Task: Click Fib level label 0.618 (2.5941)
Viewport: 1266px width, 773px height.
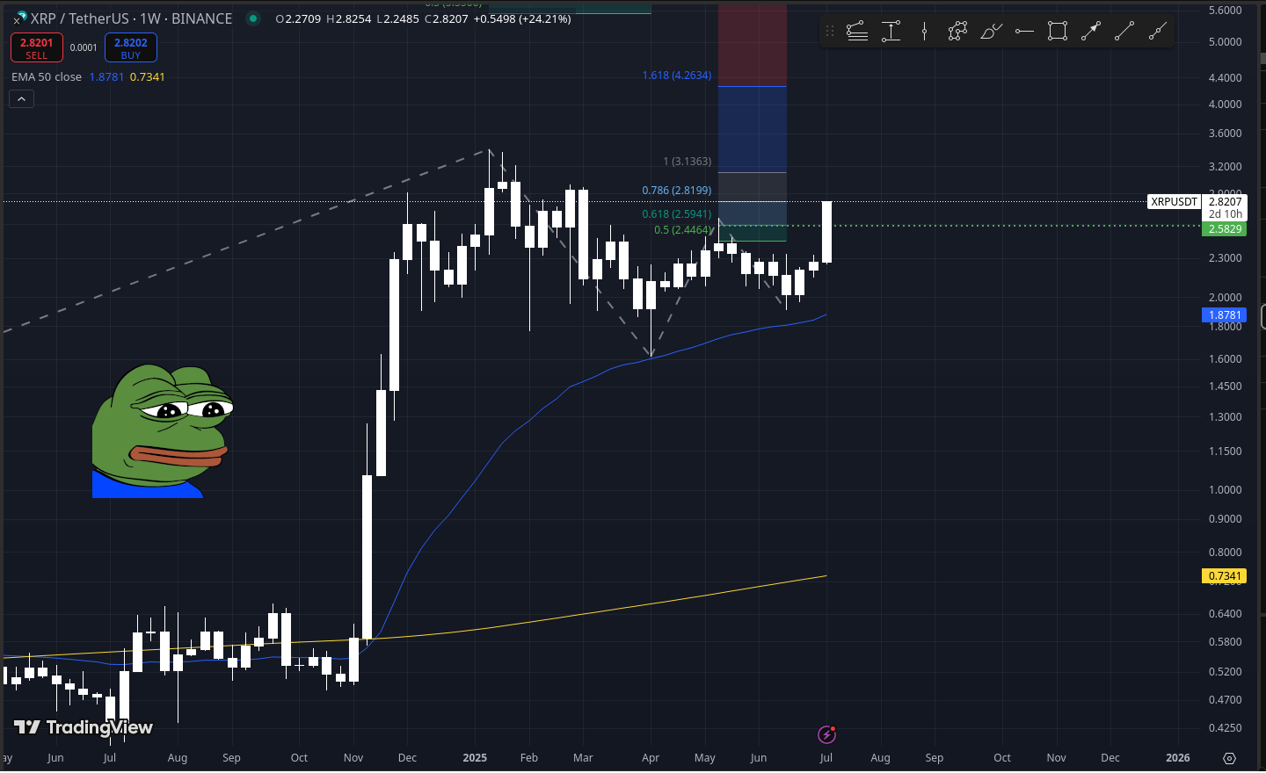Action: [677, 214]
